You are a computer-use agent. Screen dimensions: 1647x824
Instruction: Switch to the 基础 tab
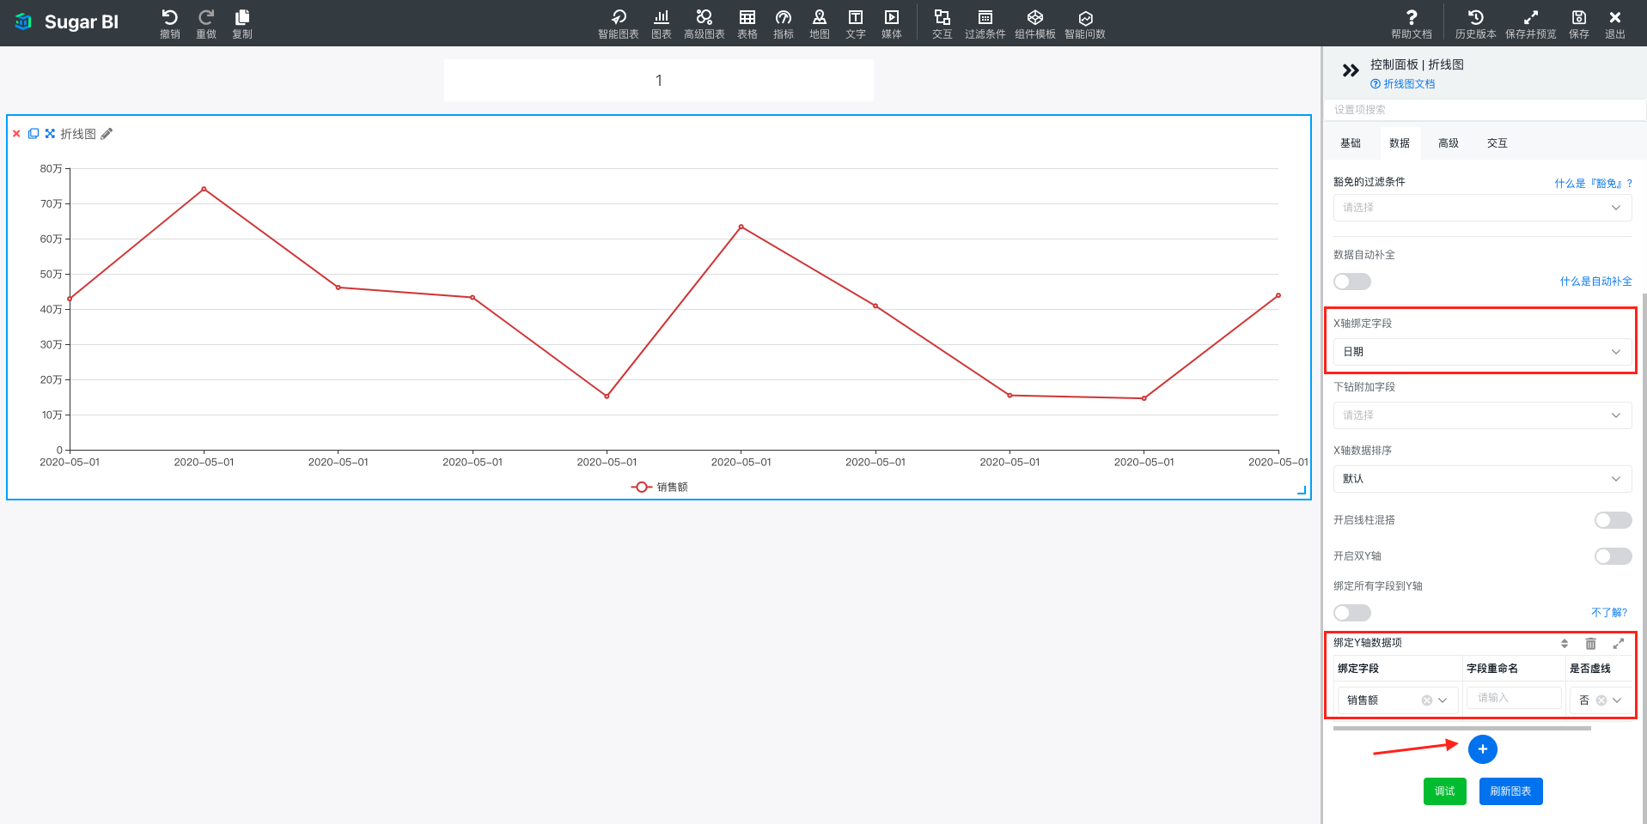tap(1351, 143)
